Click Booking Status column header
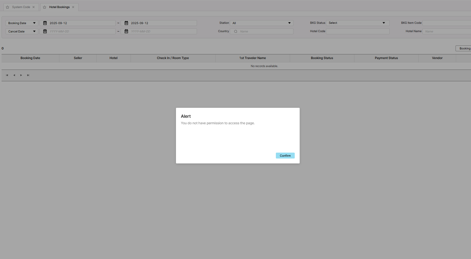 [x=322, y=58]
